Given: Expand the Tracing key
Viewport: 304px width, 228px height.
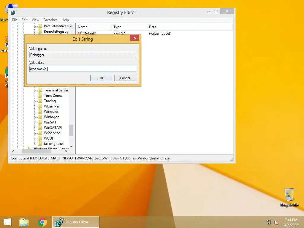Looking at the screenshot, I should (35, 101).
